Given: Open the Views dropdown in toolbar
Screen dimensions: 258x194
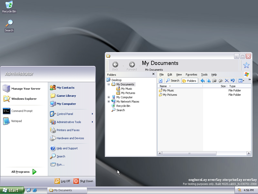Looking at the screenshot, I should click(241, 81).
